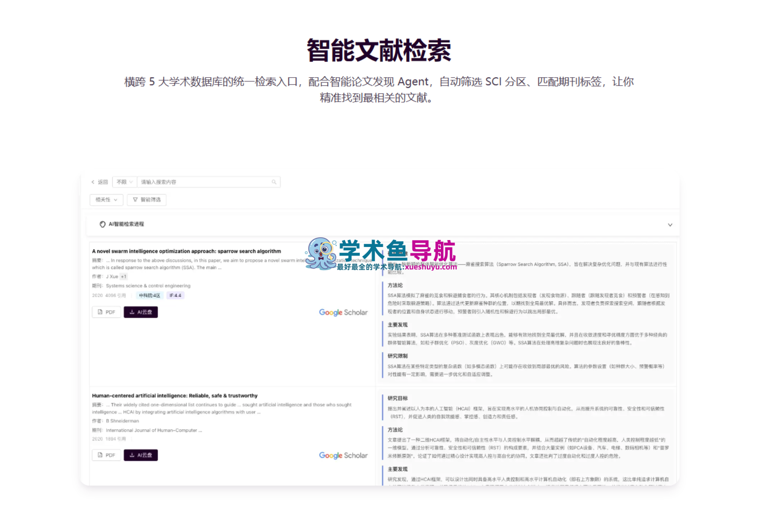Select the IF:4.4 impact factor tag
The width and height of the screenshot is (762, 508).
[175, 295]
